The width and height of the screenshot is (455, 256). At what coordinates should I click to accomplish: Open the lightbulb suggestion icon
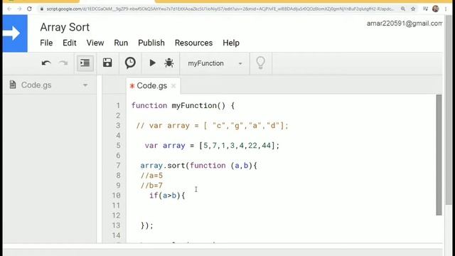pyautogui.click(x=260, y=63)
